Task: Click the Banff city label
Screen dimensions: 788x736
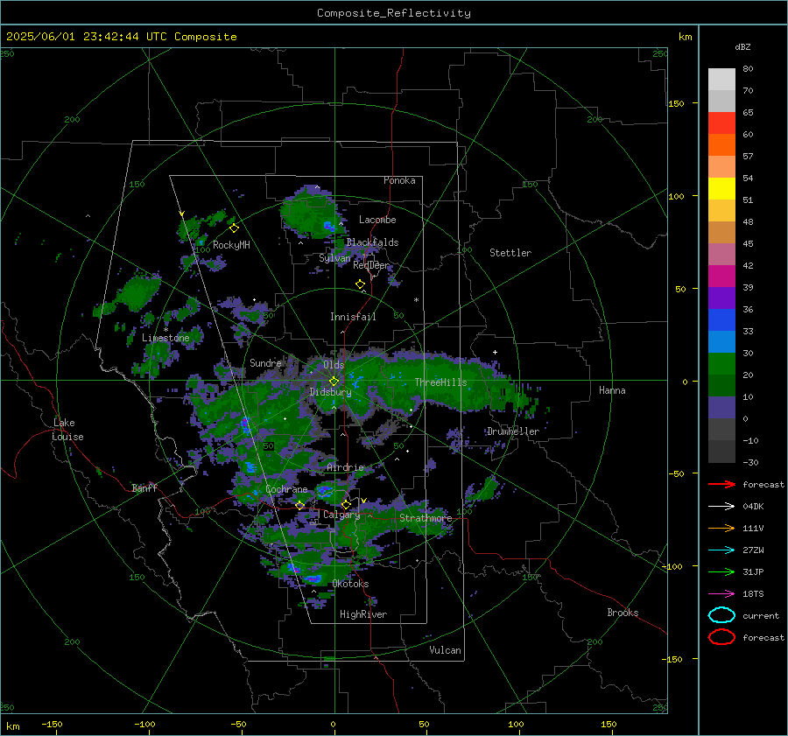Action: click(144, 487)
